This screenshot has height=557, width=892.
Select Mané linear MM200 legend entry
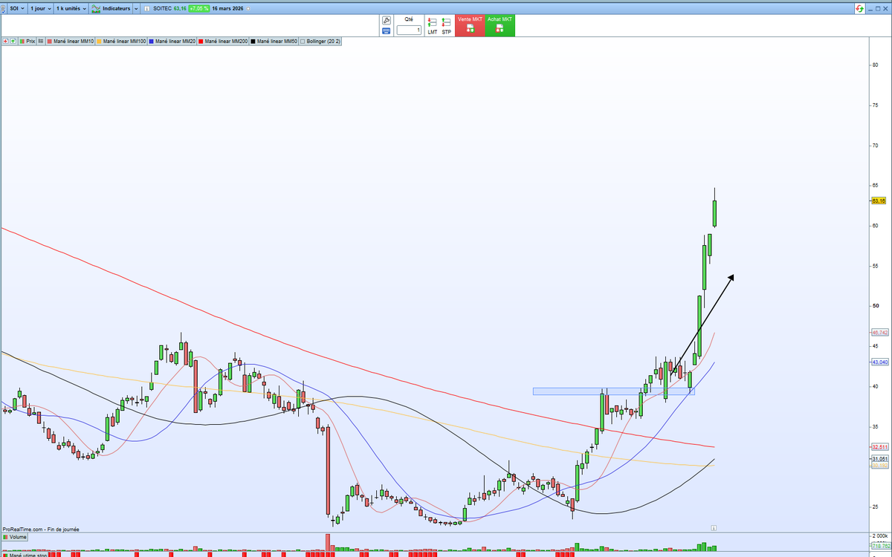tap(223, 42)
